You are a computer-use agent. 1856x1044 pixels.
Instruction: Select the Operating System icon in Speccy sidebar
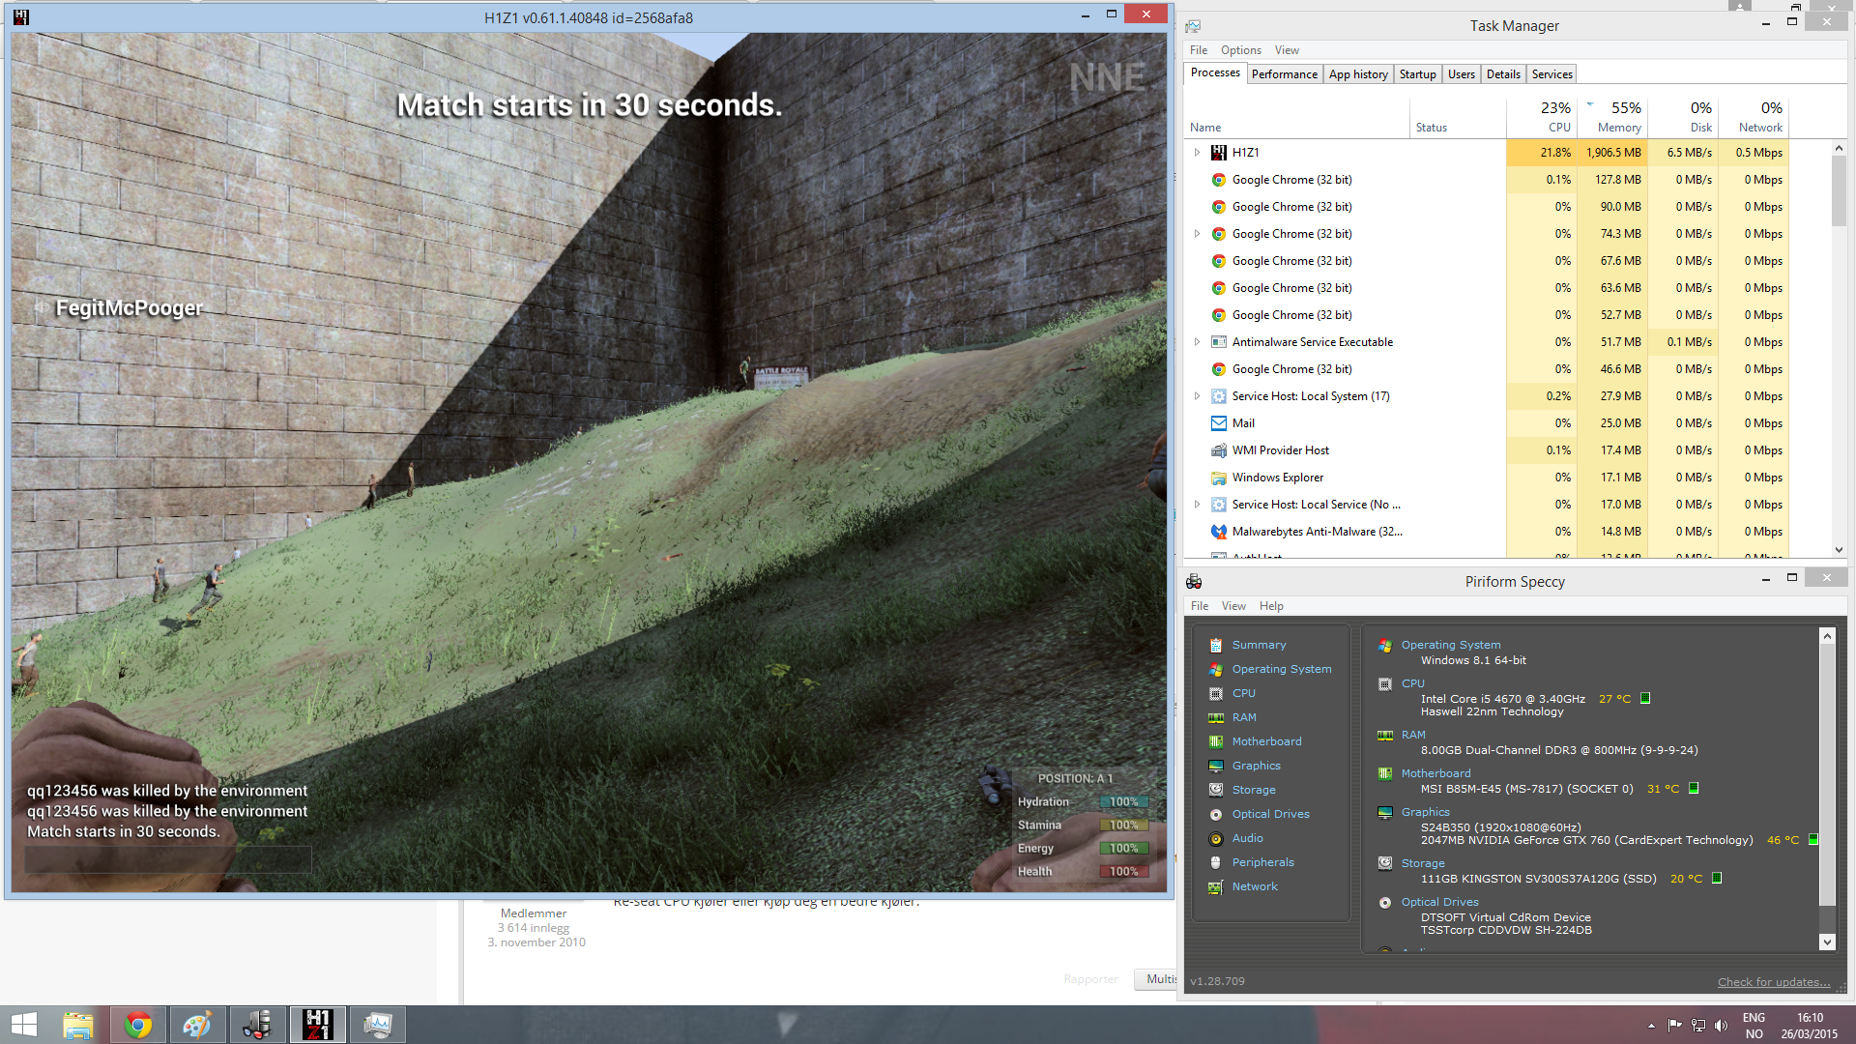[1216, 669]
